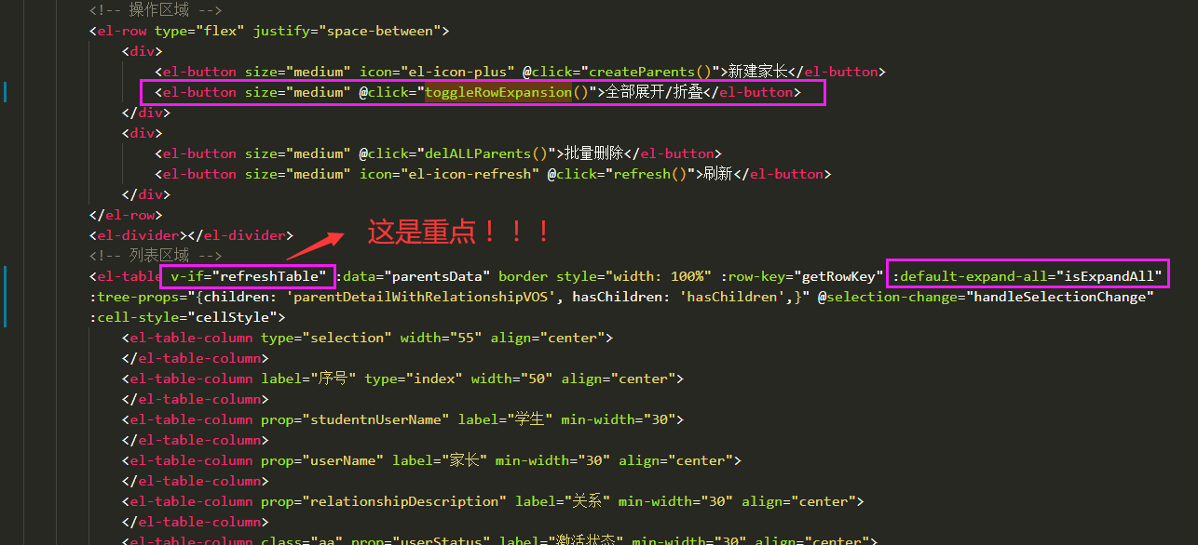Click the el-icon-refresh attribute value
This screenshot has width=1198, height=545.
tap(466, 173)
